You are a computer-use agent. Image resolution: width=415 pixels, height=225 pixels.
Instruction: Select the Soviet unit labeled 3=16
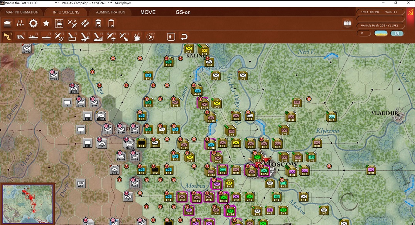point(196,198)
